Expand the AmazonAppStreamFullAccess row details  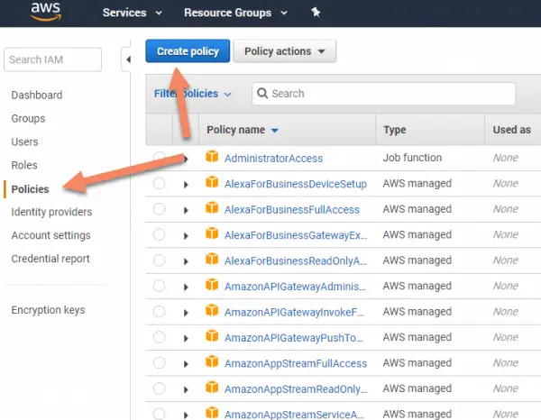tap(186, 364)
